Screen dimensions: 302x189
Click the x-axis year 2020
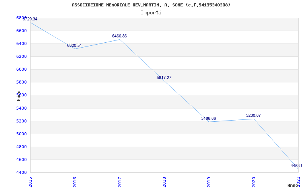click(x=254, y=182)
